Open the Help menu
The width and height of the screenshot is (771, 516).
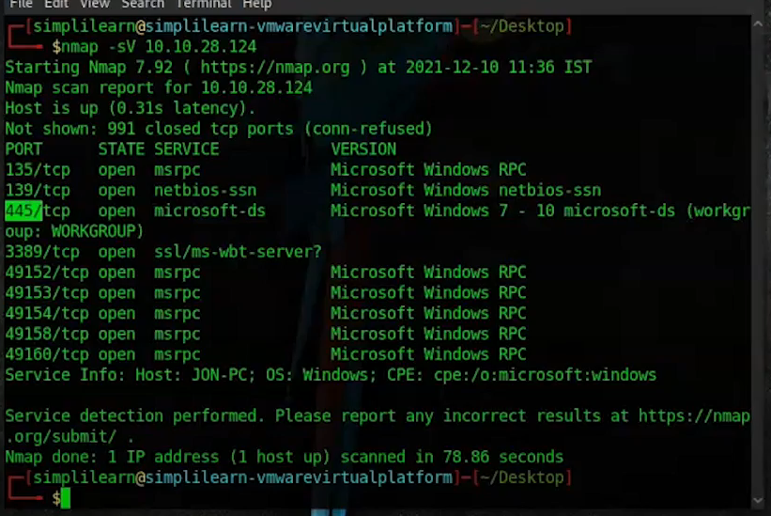pos(256,5)
